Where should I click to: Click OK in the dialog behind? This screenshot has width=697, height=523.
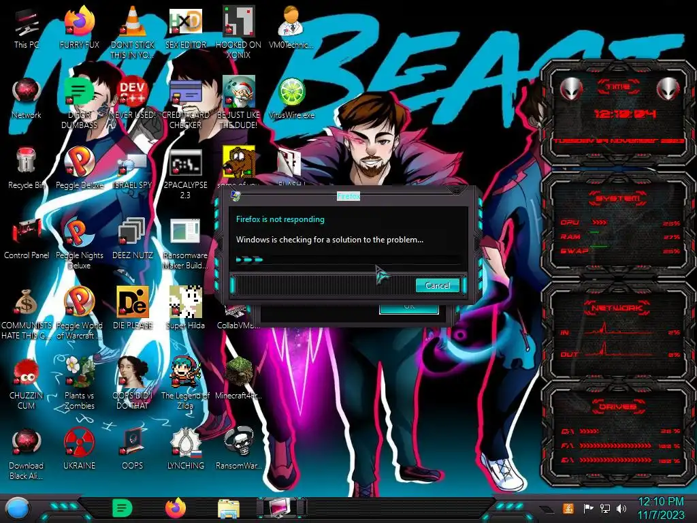coord(409,308)
